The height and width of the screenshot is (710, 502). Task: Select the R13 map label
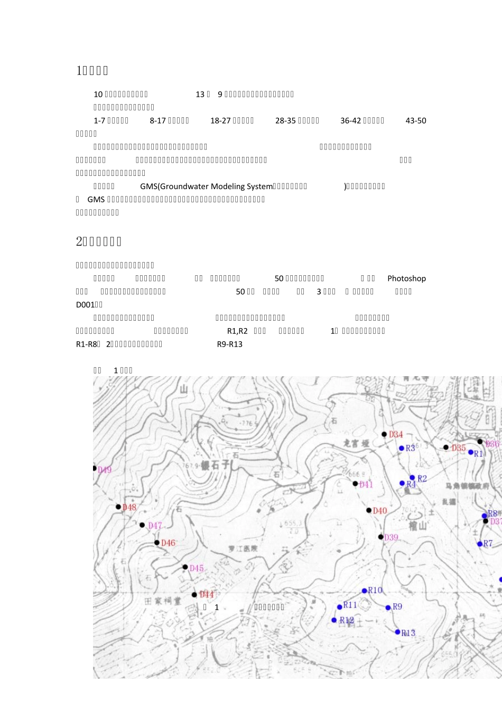coord(408,633)
